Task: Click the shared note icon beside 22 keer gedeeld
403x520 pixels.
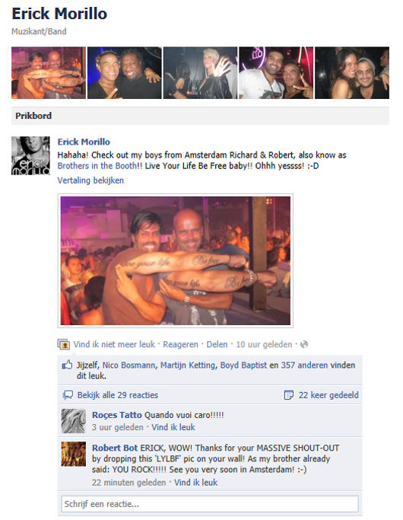Action: 289,395
